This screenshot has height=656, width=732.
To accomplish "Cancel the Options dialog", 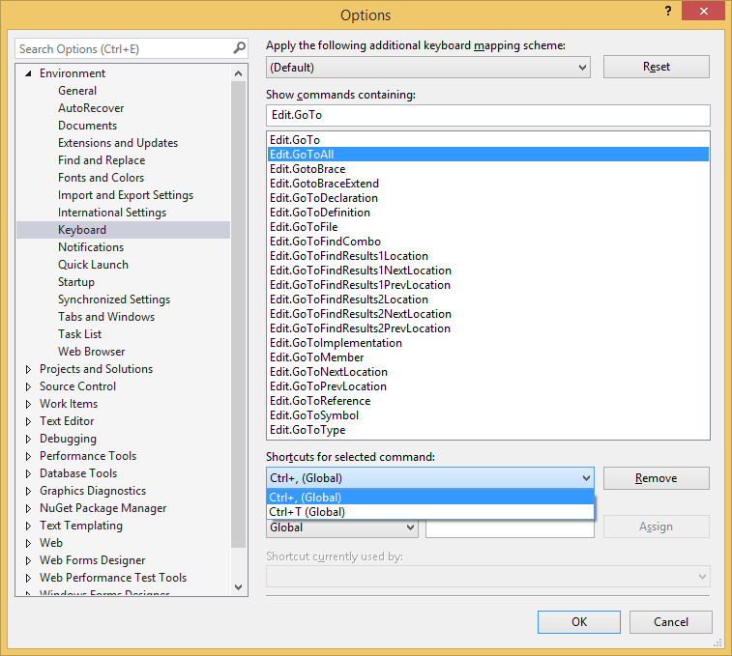I will click(x=670, y=622).
